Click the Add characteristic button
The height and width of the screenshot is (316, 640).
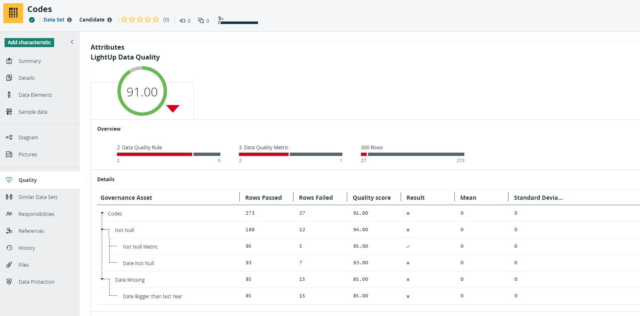click(29, 42)
